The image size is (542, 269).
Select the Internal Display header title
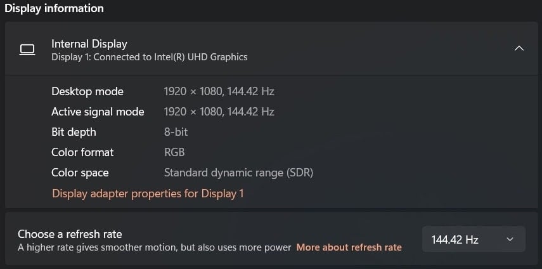89,44
